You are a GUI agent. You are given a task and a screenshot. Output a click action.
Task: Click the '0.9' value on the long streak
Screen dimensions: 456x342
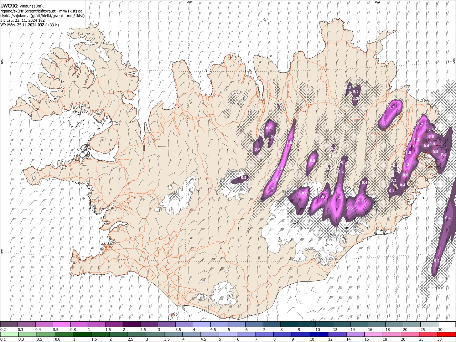coord(280,169)
